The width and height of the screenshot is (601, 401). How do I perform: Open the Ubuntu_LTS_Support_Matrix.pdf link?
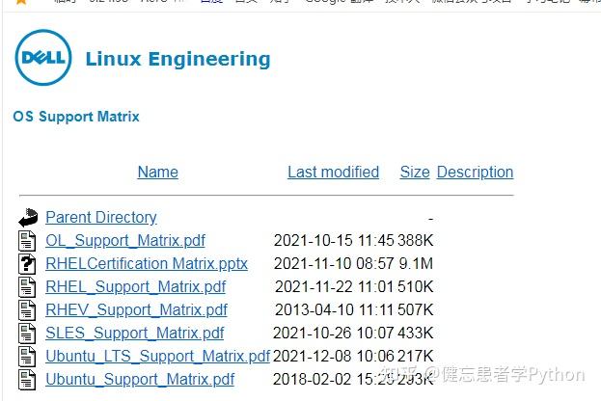(x=157, y=357)
